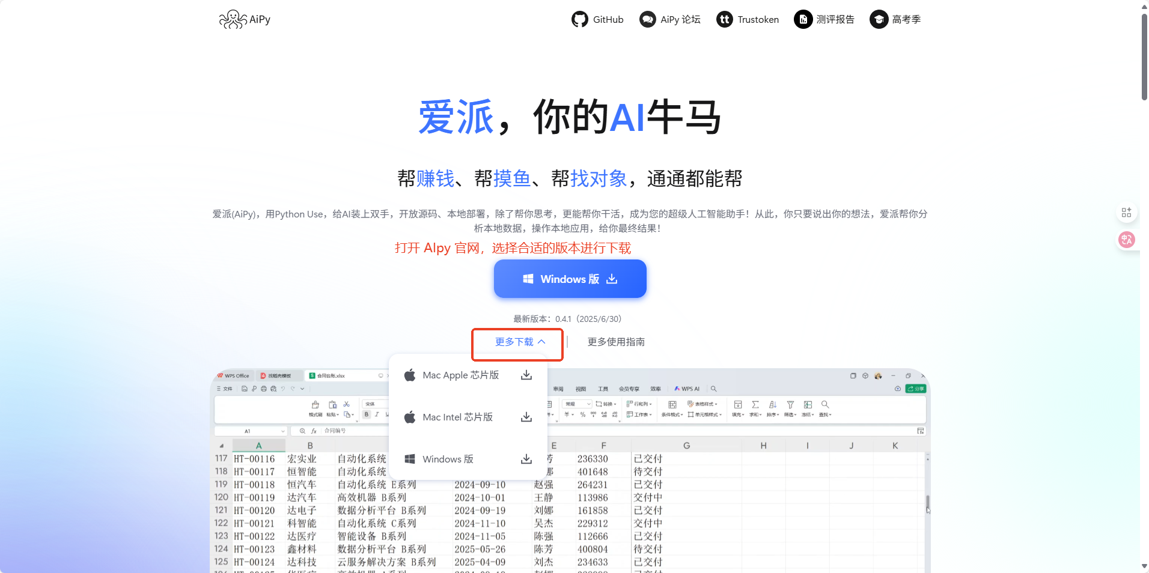Toggle Italic formatting in WPS ribbon
This screenshot has height=573, width=1149.
click(377, 414)
